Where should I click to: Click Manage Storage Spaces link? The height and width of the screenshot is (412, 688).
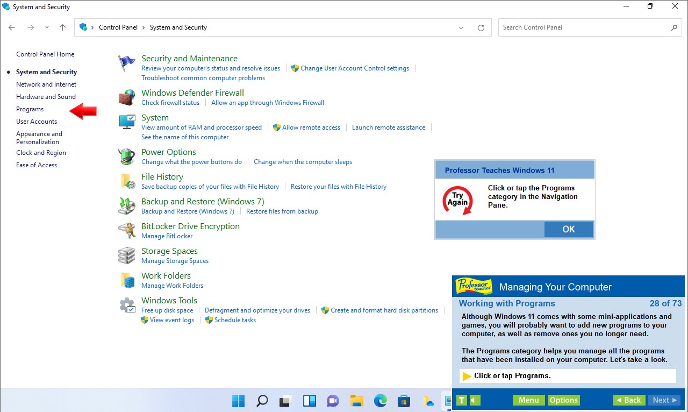click(x=175, y=261)
